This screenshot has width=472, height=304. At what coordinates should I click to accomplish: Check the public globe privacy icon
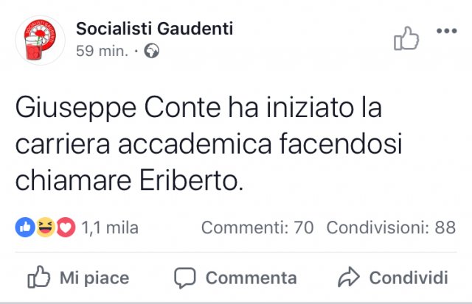(151, 51)
